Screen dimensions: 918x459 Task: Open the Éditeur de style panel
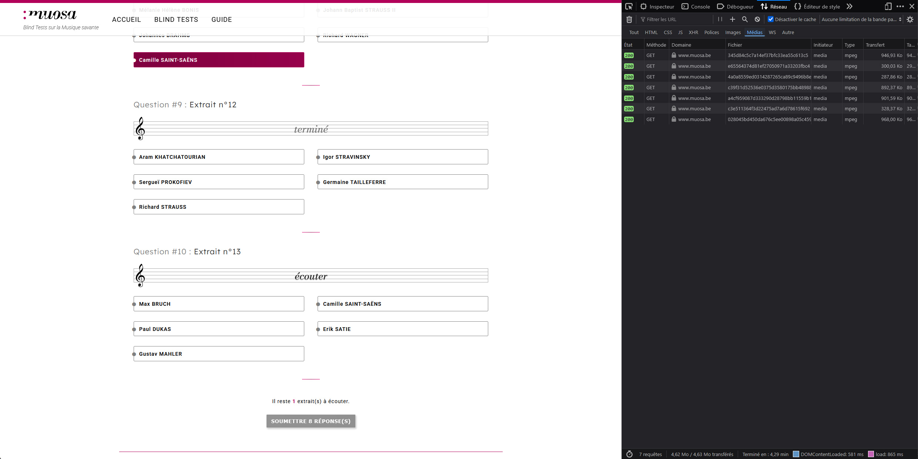(x=817, y=6)
